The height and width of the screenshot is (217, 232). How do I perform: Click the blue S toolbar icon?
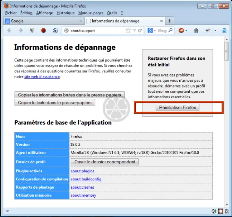(55, 30)
